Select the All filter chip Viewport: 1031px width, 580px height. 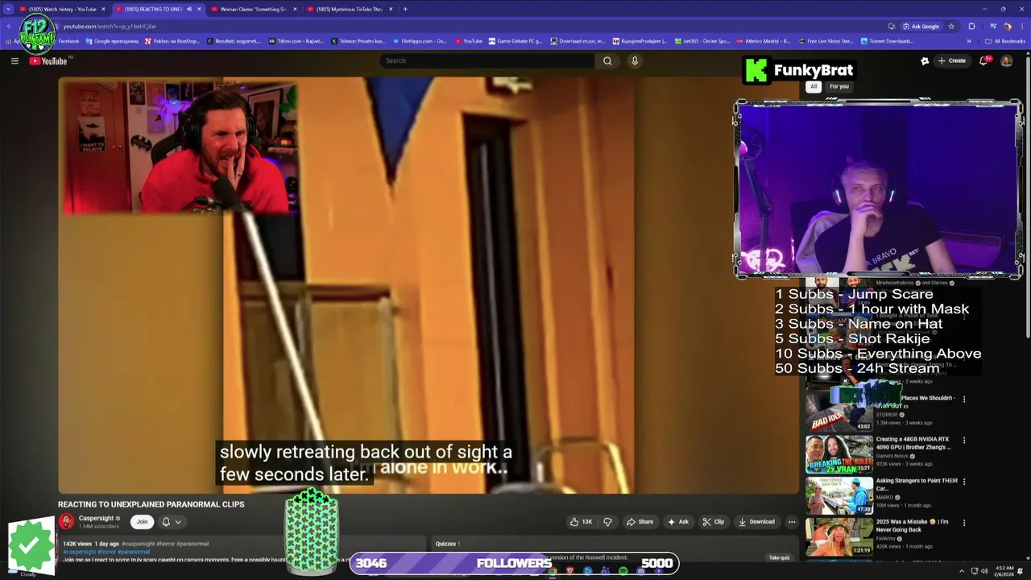click(x=814, y=86)
